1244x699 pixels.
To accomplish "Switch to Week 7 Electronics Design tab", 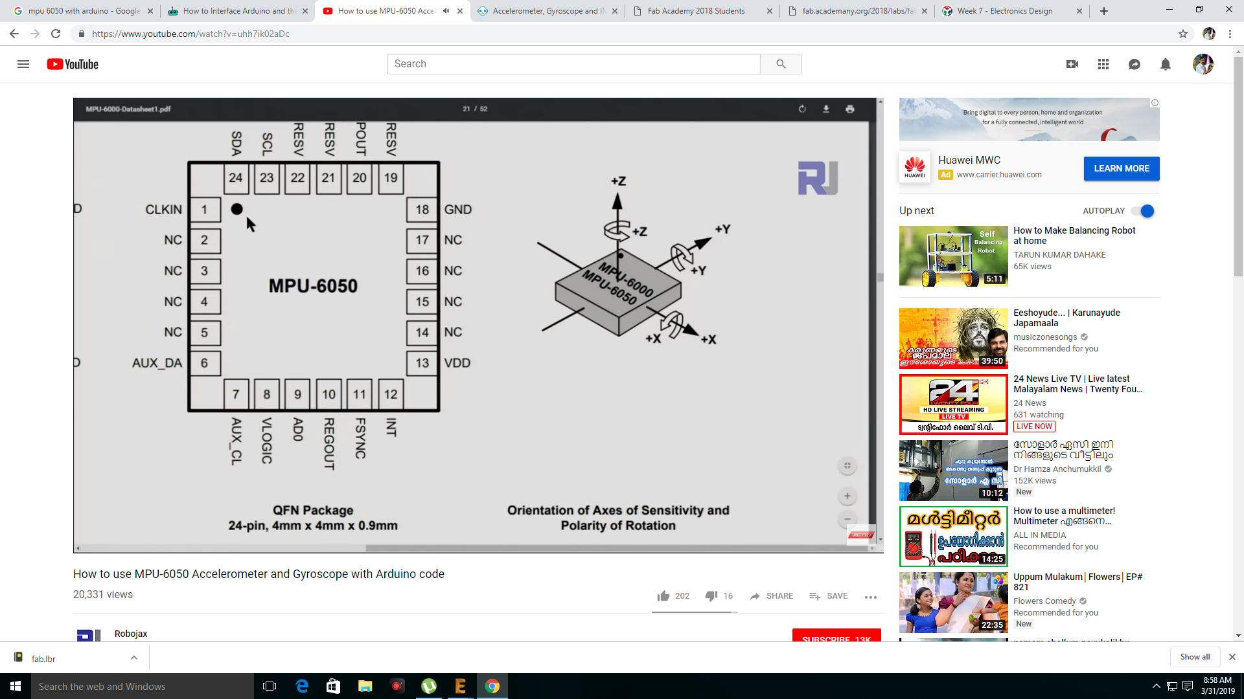I will 1004,11.
